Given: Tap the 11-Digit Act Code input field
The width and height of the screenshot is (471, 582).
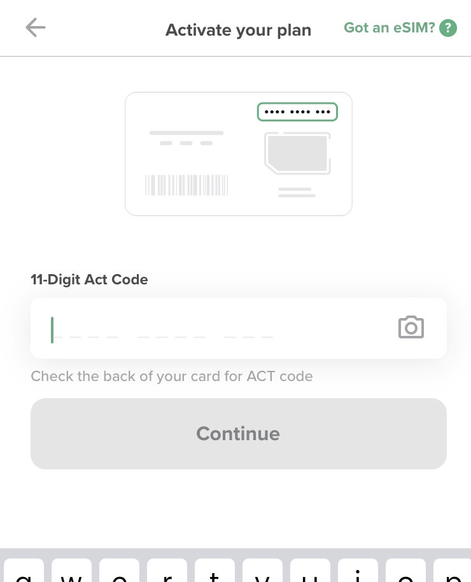Looking at the screenshot, I should coord(191,328).
